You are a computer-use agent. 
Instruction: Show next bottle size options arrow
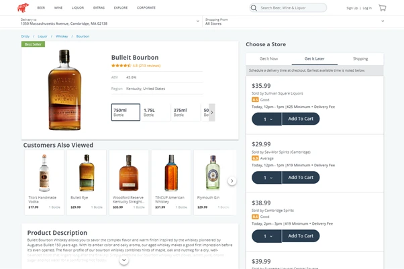[212, 112]
